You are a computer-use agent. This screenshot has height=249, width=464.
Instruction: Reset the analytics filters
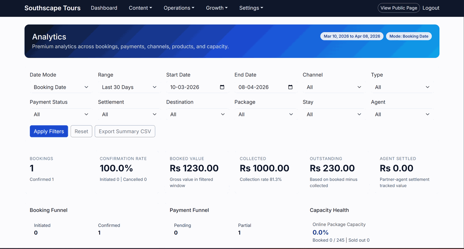coord(81,131)
